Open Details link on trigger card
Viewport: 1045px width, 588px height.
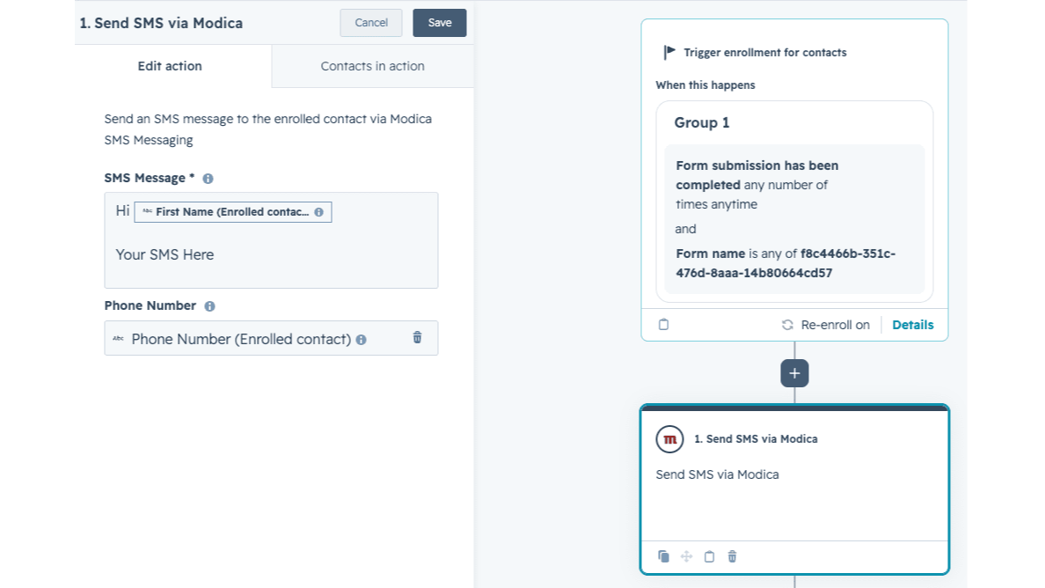tap(912, 325)
